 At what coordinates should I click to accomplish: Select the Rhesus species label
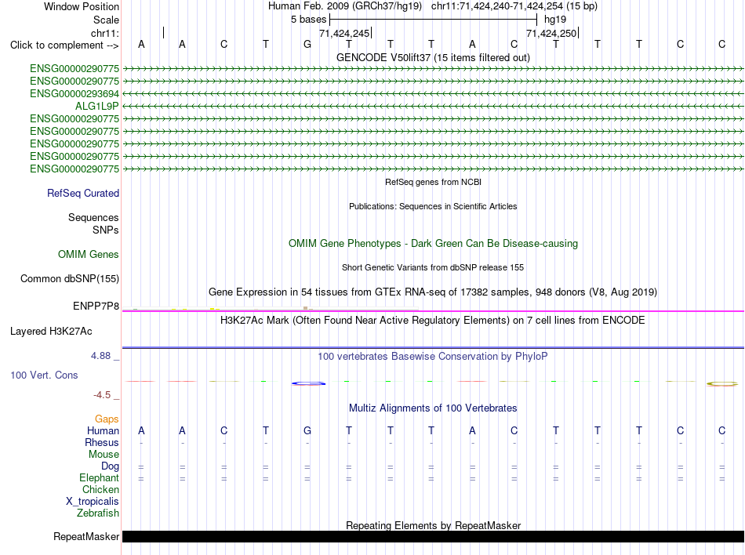102,442
